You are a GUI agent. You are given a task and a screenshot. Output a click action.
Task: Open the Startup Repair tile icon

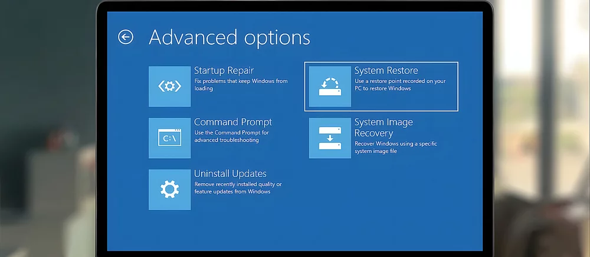pyautogui.click(x=170, y=86)
